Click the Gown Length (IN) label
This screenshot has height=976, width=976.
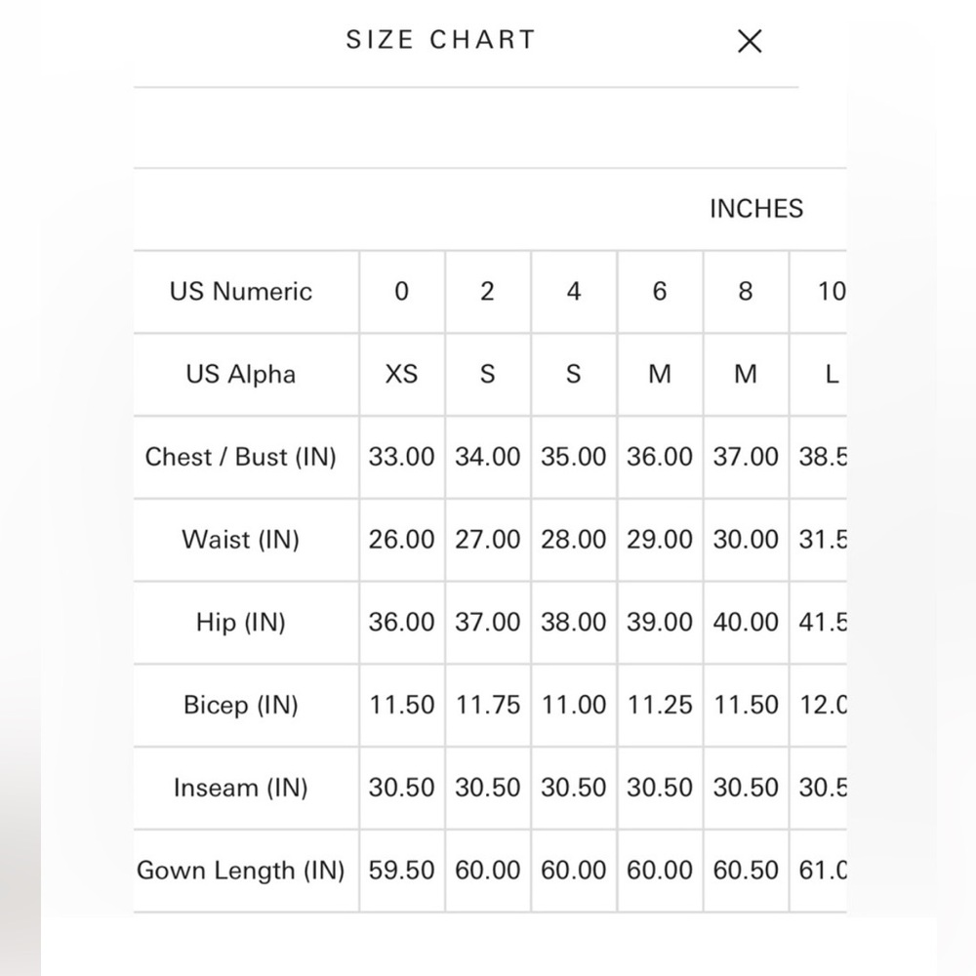(x=241, y=871)
